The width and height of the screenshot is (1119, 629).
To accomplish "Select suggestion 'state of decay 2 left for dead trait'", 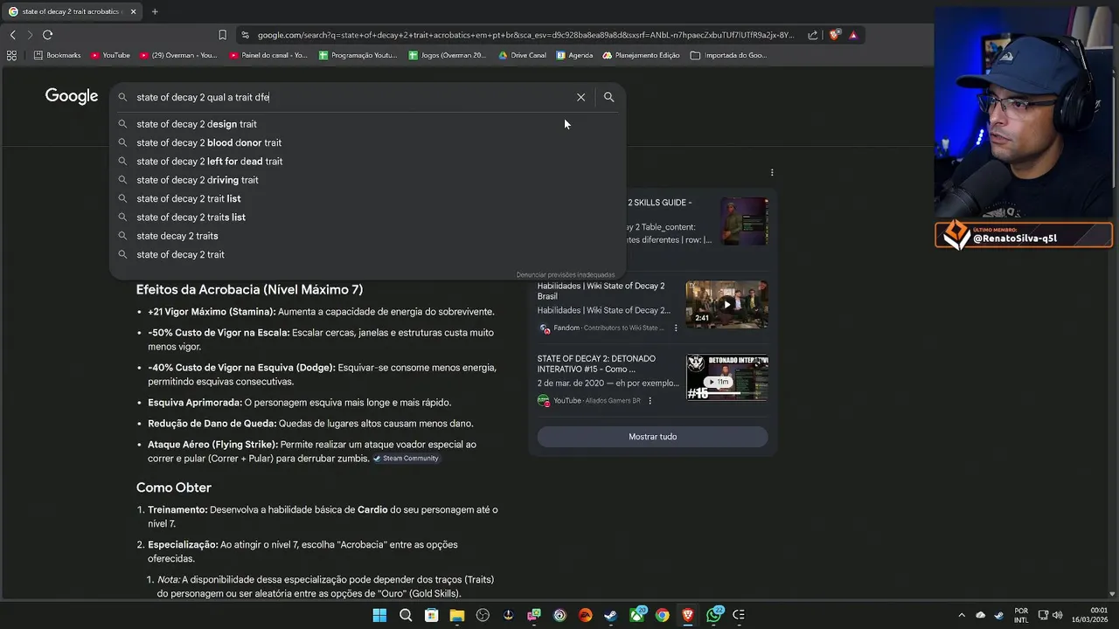I will point(367,162).
